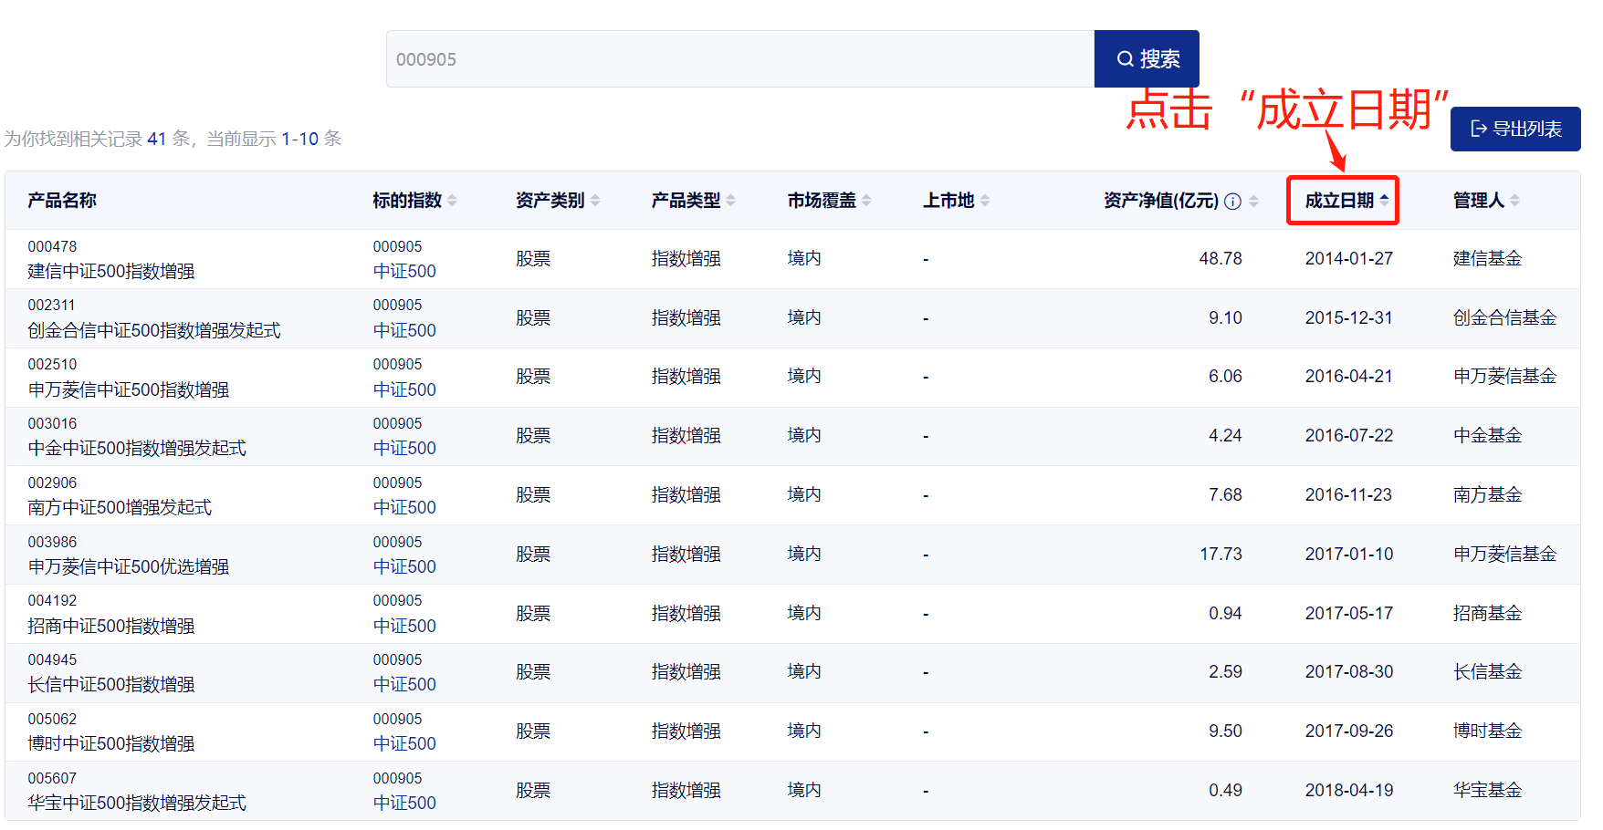
Task: Select the 招商中证500指数增强 fund
Action: 111,626
